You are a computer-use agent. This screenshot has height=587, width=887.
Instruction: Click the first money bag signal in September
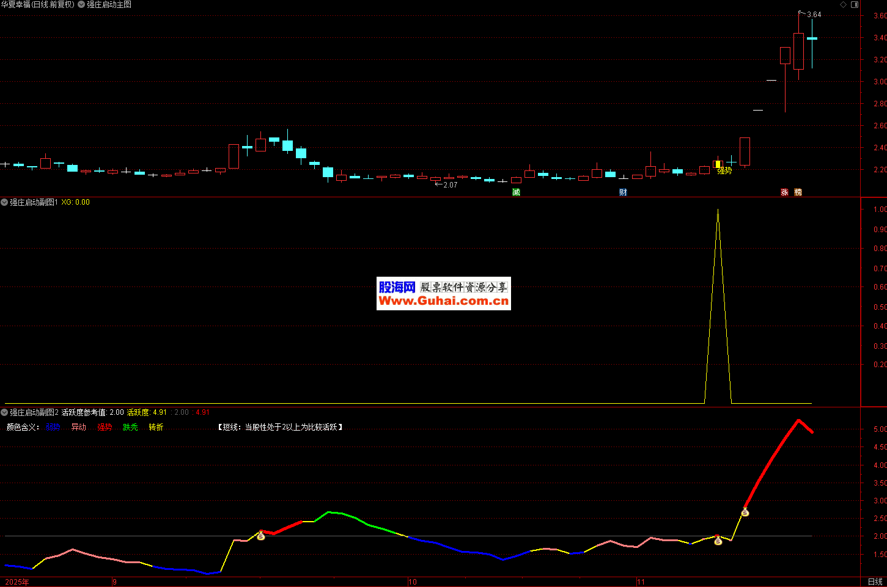coord(261,536)
